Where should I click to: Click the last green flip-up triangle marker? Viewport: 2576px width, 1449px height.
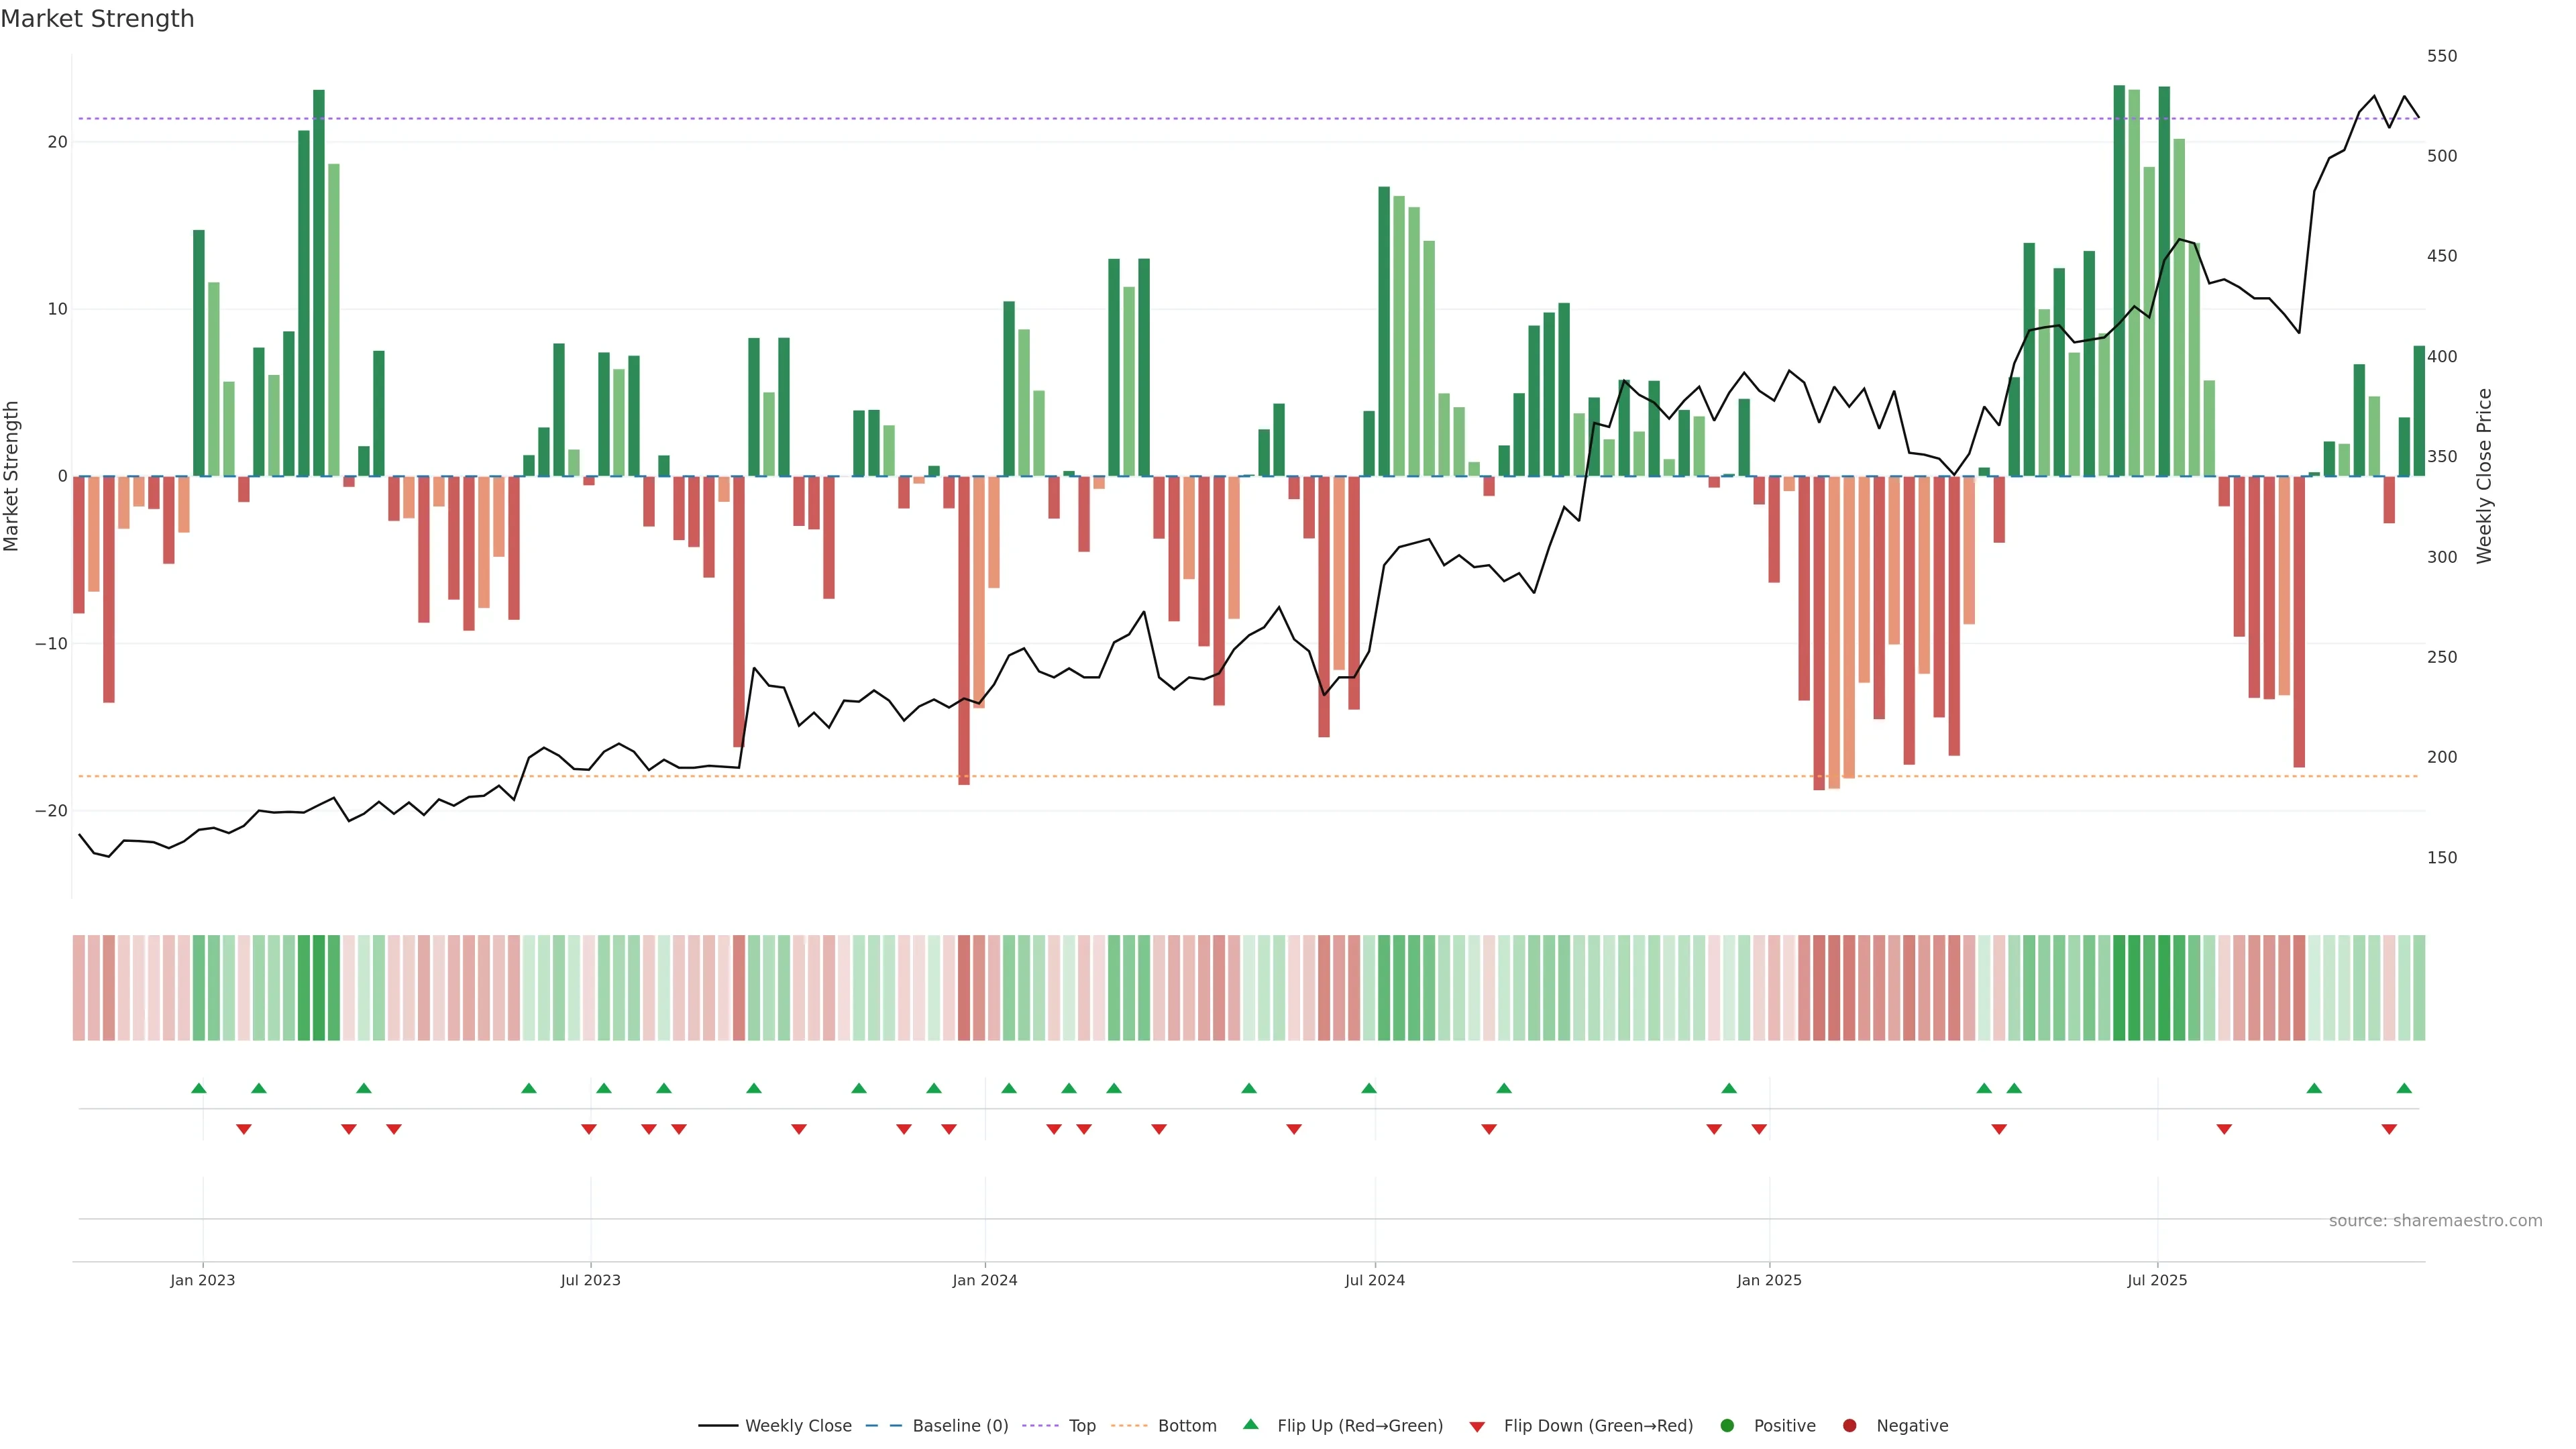[x=2404, y=1088]
